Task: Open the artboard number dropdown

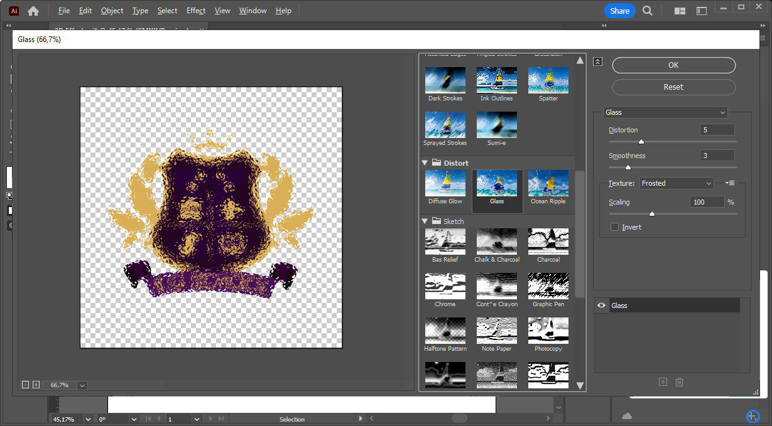Action: coord(197,419)
